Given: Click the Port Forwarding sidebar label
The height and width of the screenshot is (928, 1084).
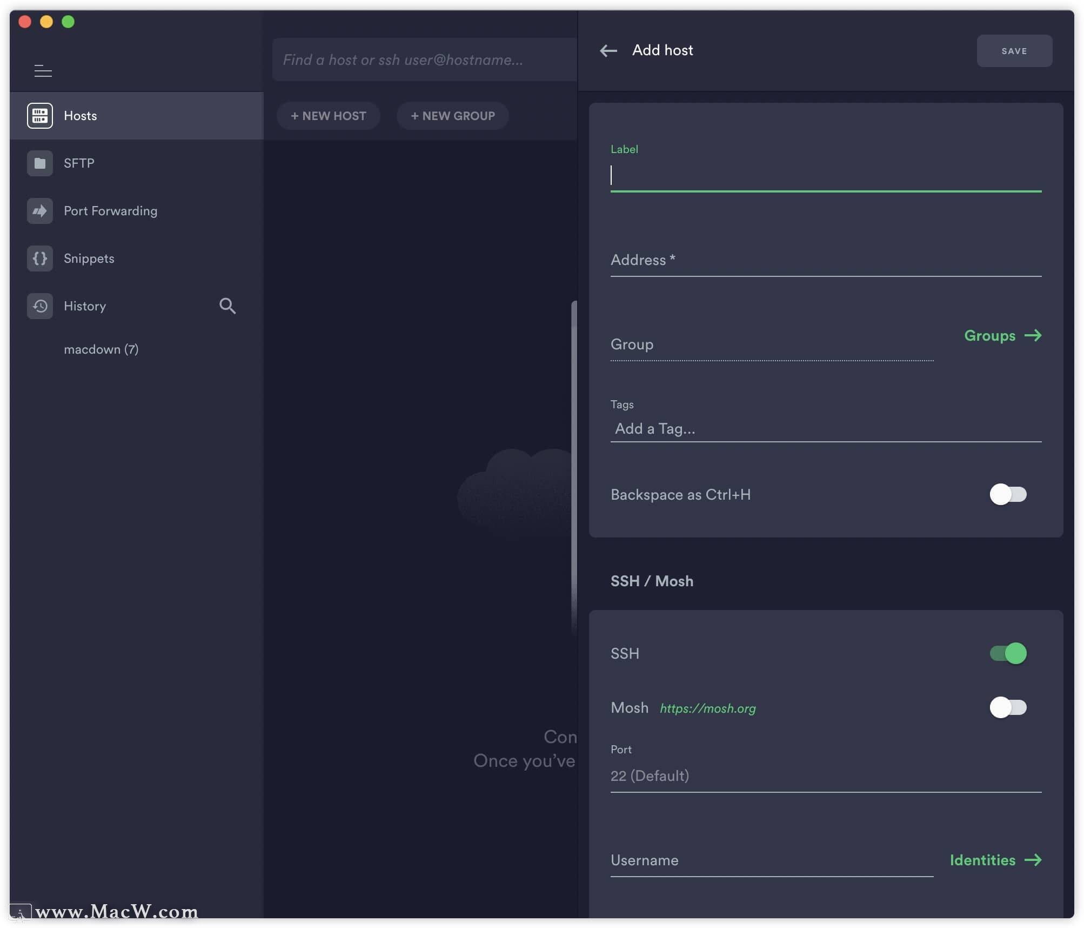Looking at the screenshot, I should 110,211.
